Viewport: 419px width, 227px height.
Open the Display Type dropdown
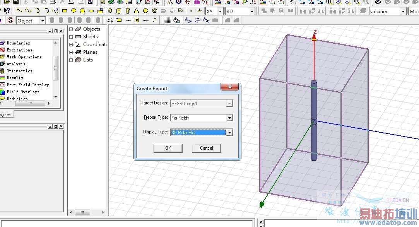(x=229, y=133)
